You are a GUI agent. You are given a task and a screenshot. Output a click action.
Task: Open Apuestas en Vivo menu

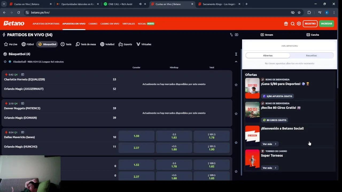(x=74, y=24)
